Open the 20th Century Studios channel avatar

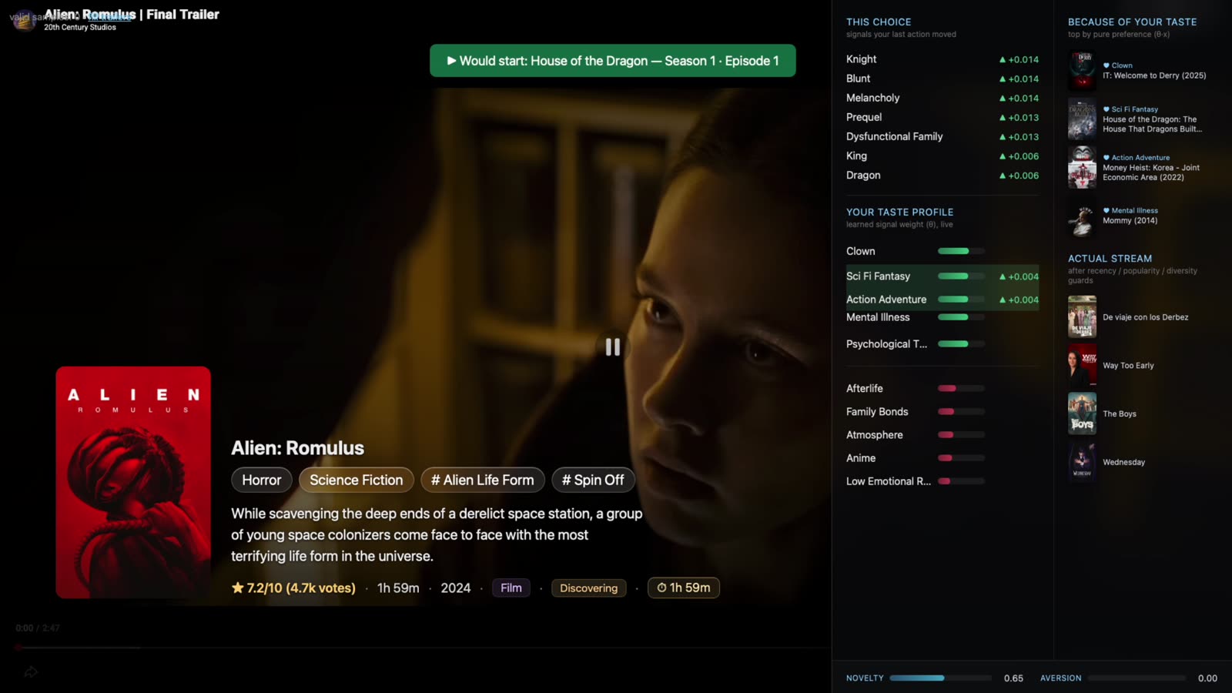24,19
